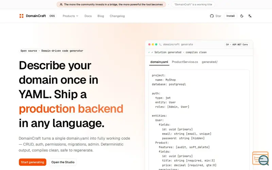
Task: Click the "price: decimal [required, gte:0]" line
Action: [189, 165]
